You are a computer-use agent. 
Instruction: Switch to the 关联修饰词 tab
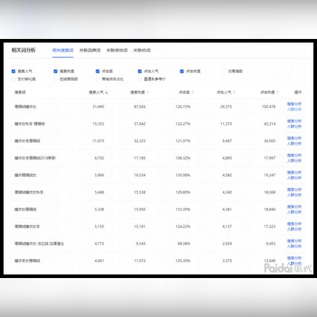pyautogui.click(x=117, y=50)
